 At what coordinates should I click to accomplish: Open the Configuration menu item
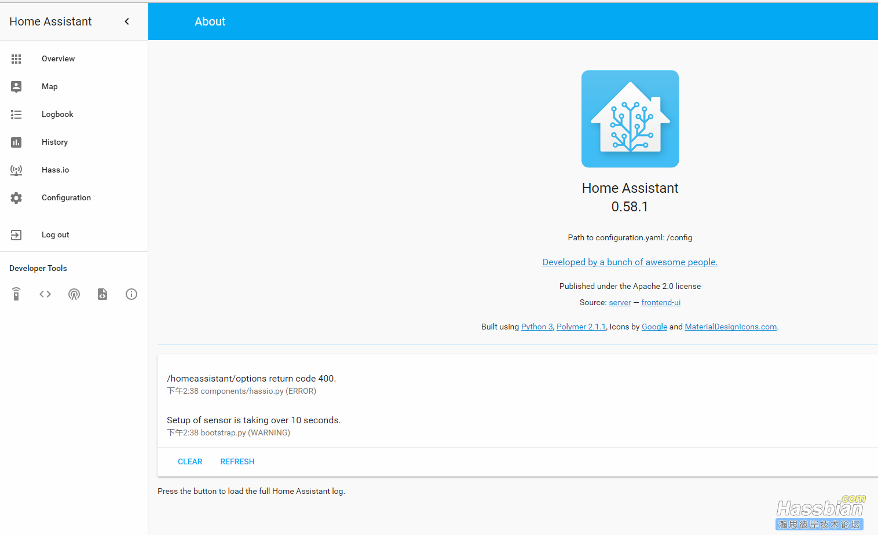[x=74, y=198]
